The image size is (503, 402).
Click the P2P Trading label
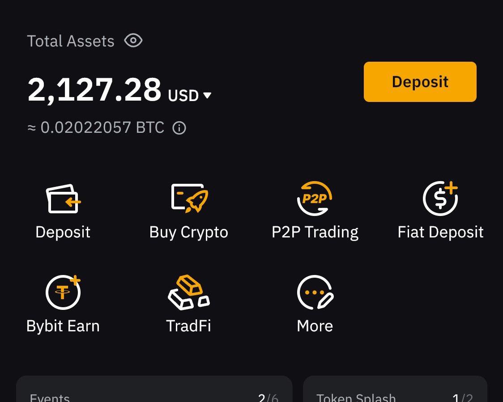315,233
